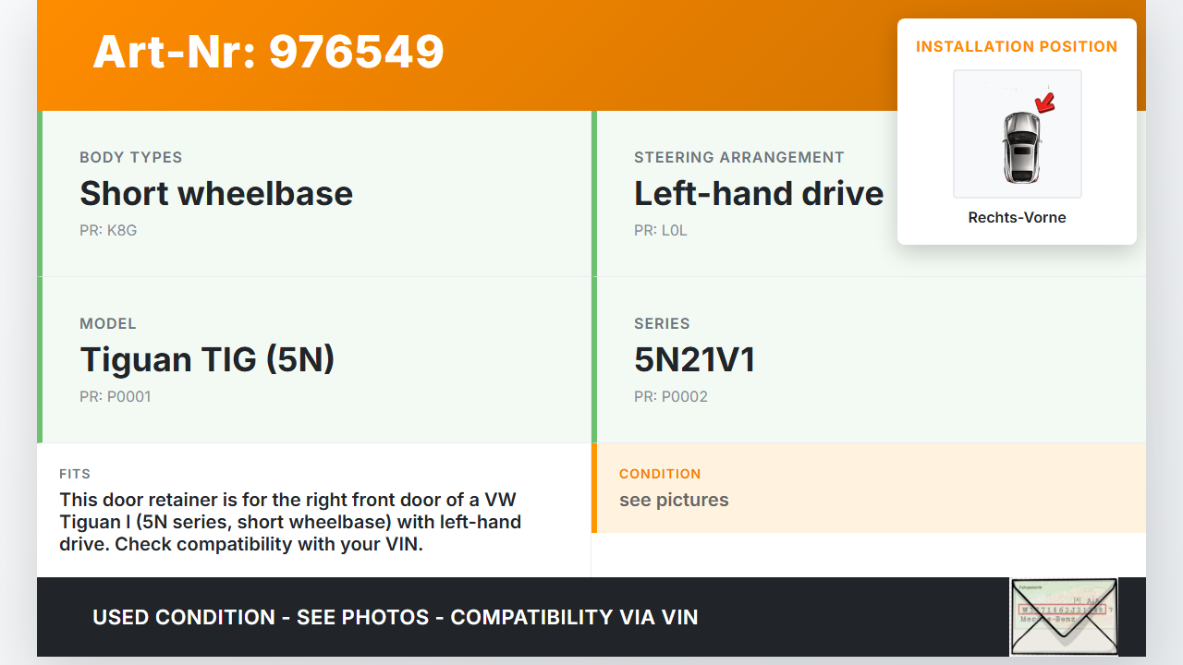Click the Left-hand drive value
This screenshot has height=665, width=1183.
pos(758,193)
